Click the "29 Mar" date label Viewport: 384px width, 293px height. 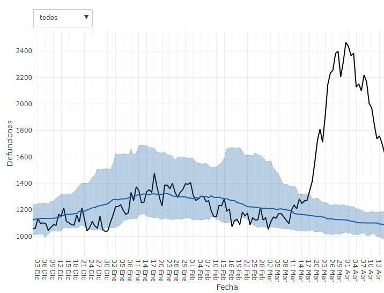click(339, 270)
